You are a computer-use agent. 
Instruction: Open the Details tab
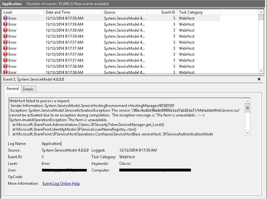point(28,89)
